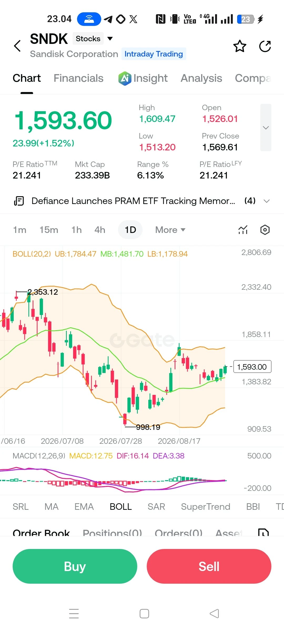Select the 1D timeframe

tap(130, 230)
